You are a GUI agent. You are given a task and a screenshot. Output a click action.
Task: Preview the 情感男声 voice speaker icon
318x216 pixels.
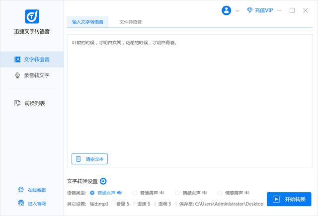click(x=247, y=193)
